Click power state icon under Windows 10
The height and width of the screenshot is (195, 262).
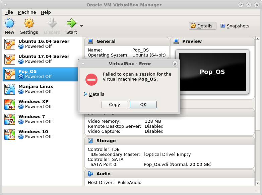[21, 137]
